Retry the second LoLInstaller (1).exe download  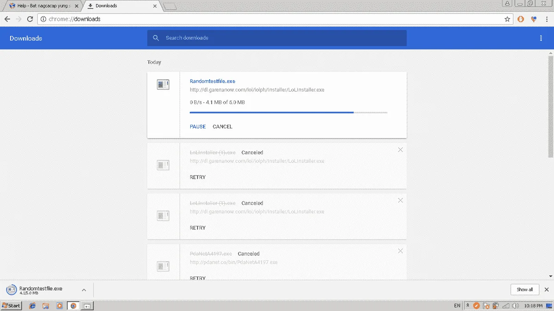pyautogui.click(x=198, y=228)
